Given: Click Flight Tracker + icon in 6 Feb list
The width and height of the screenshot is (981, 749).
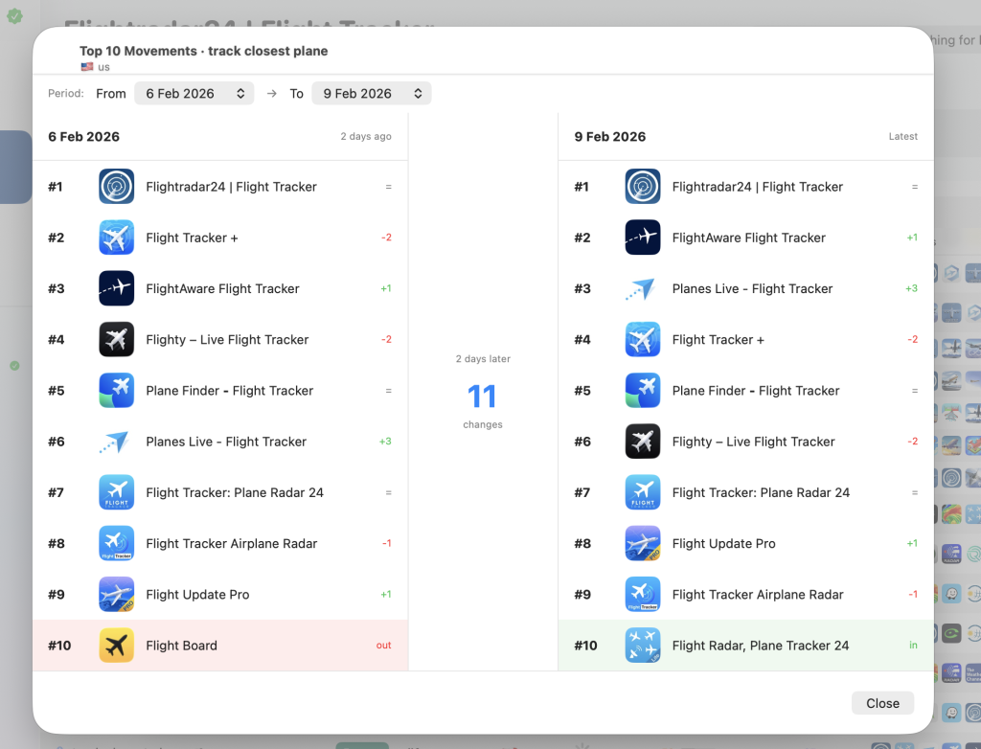Looking at the screenshot, I should click(x=116, y=238).
